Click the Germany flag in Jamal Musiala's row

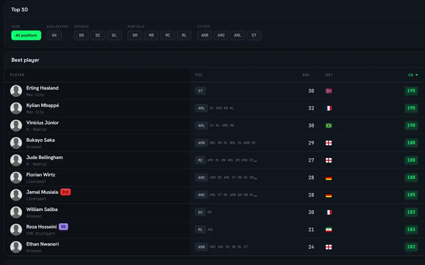(328, 195)
